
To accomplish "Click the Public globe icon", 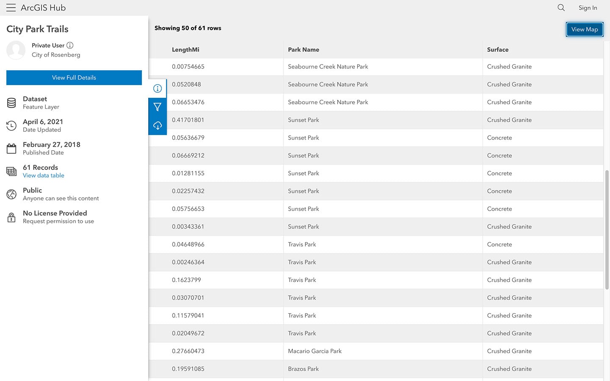I will click(x=11, y=194).
